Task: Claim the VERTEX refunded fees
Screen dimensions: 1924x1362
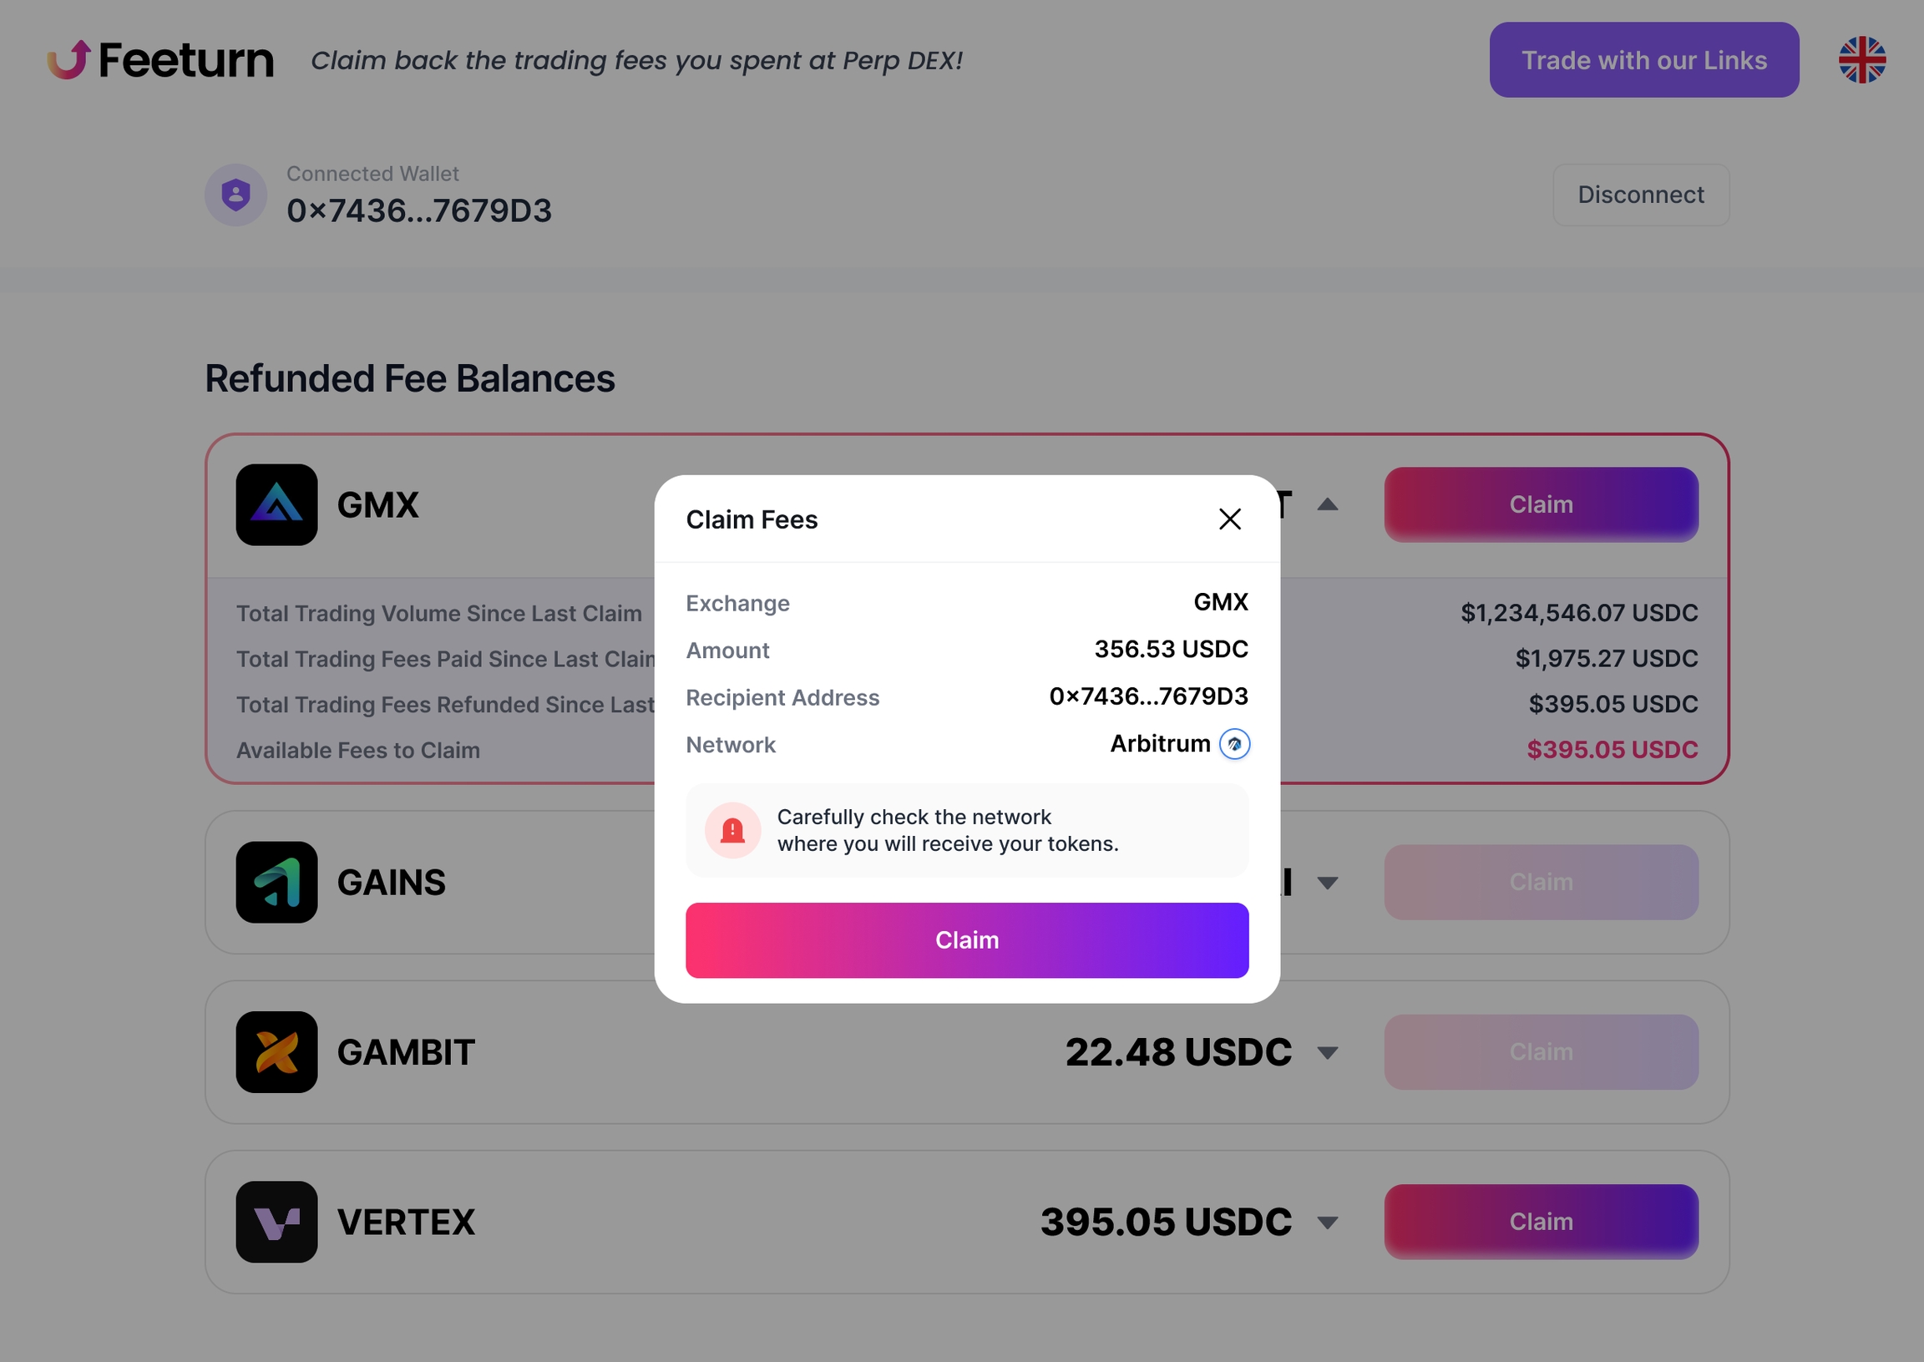Action: click(x=1541, y=1221)
